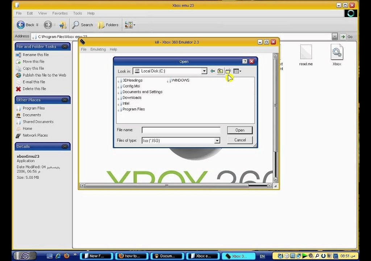Select the read.me file icon

coord(306,55)
